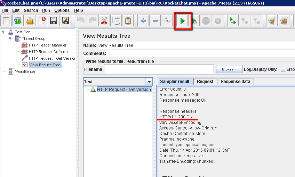Viewport: 295px width, 177px height.
Task: Save the test plan with floppy icon
Action: 54,20
